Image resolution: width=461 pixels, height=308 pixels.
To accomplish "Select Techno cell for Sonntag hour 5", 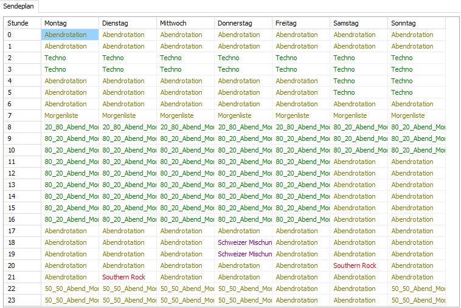I will 416,92.
